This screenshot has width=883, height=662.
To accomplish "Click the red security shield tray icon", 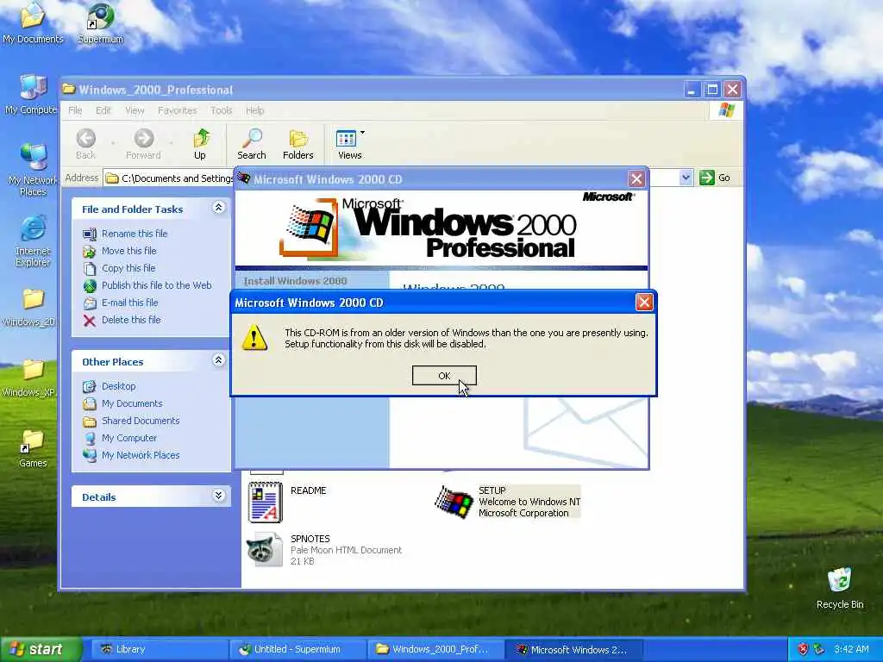I will click(x=803, y=649).
